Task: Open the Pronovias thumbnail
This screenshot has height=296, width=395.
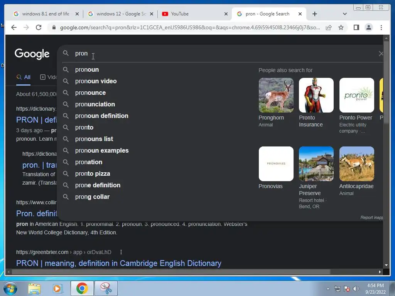Action: (276, 163)
